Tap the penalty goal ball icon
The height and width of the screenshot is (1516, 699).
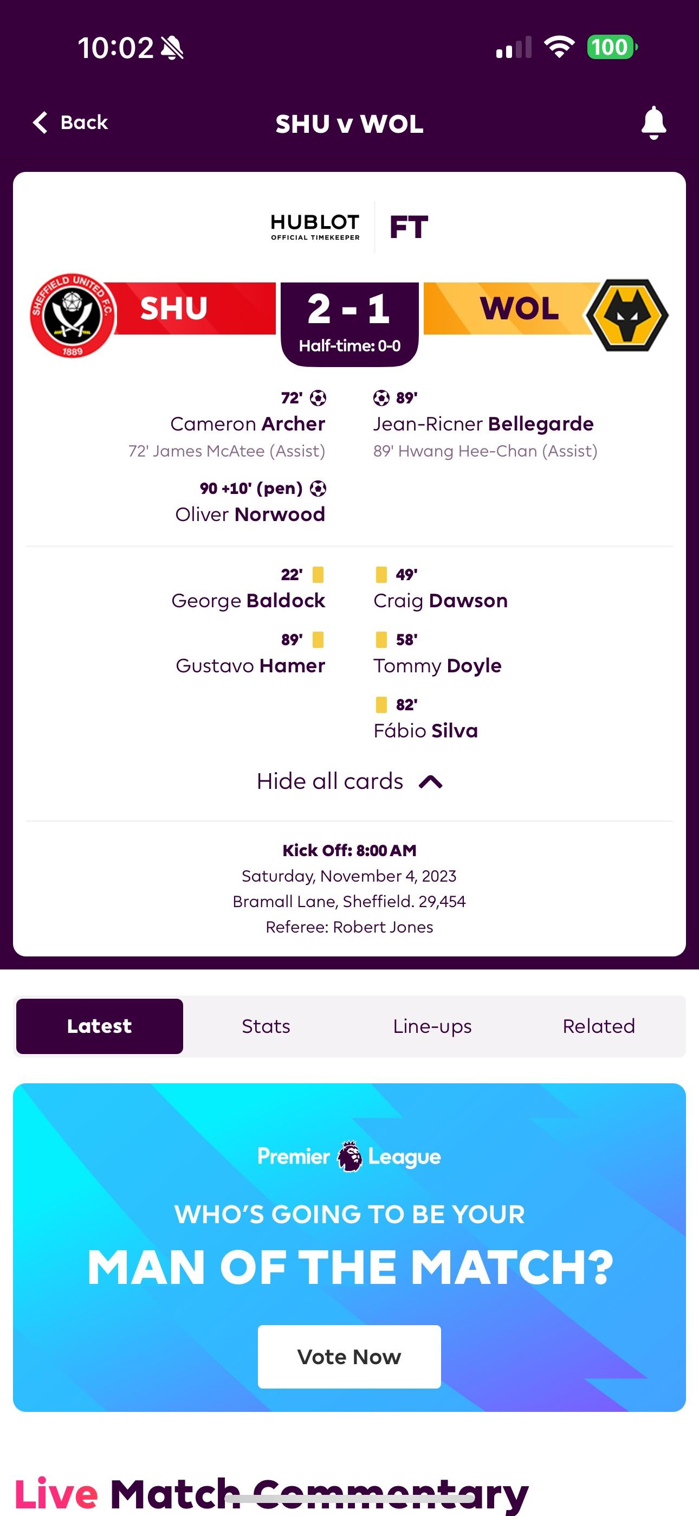318,489
